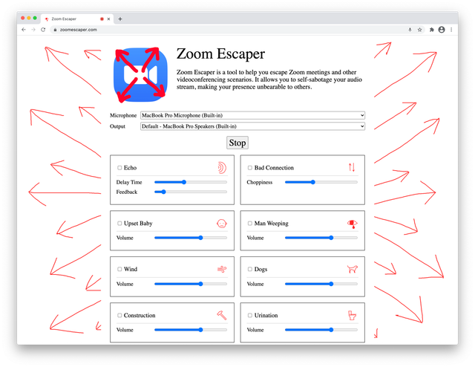Click the Man Weeping Volume slider
Screen dimensions: 475x367
(321, 238)
